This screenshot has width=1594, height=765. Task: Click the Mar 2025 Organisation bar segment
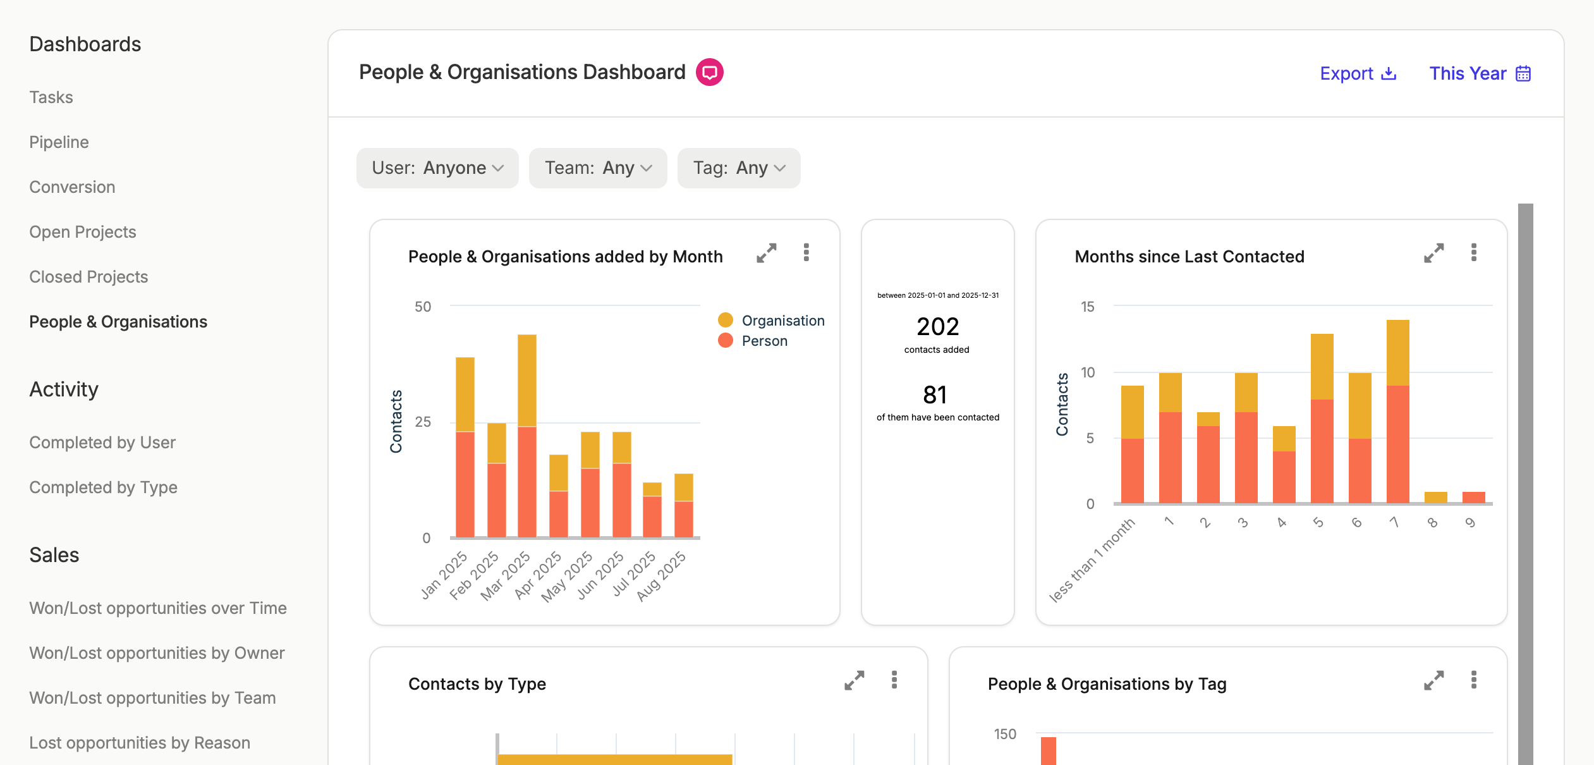(527, 381)
